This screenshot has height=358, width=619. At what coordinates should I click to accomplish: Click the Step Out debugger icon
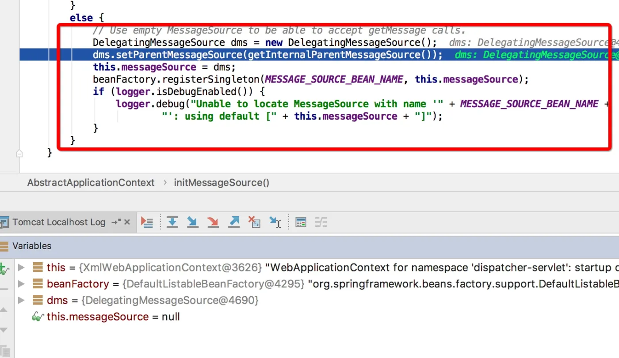point(234,222)
